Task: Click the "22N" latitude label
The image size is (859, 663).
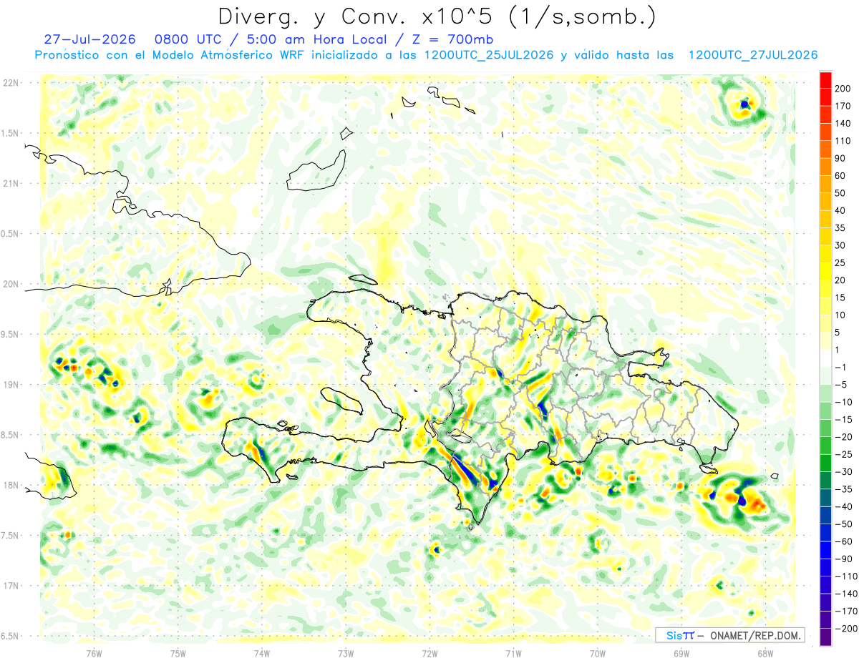Action: [x=11, y=83]
